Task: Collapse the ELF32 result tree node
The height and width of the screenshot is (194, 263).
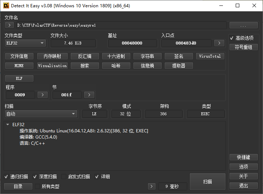Action: coord(8,124)
